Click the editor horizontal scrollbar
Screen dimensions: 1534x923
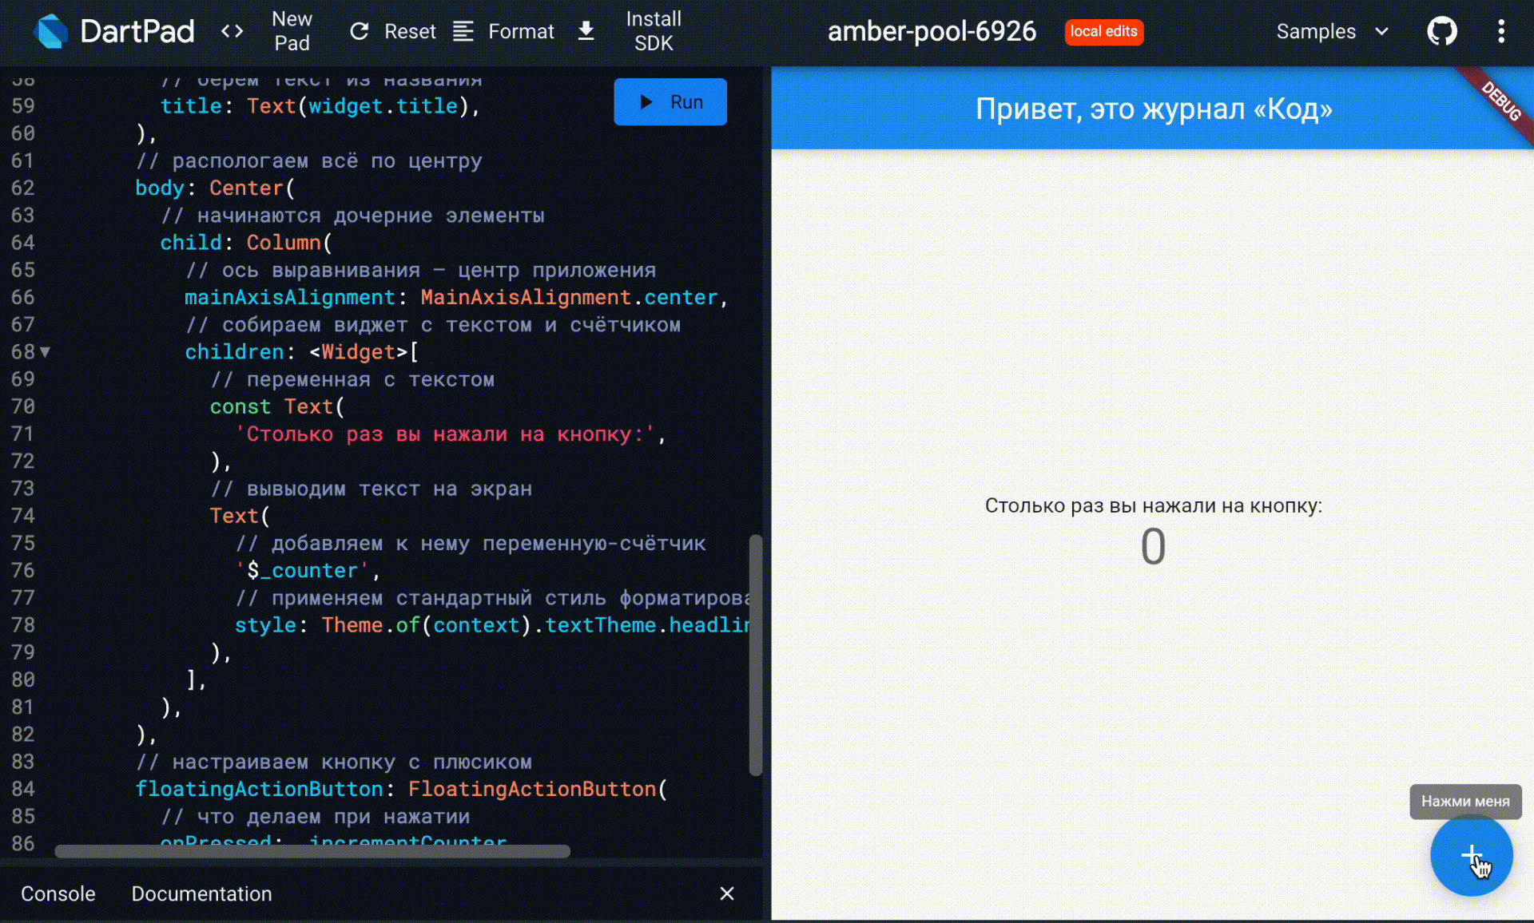[x=312, y=851]
